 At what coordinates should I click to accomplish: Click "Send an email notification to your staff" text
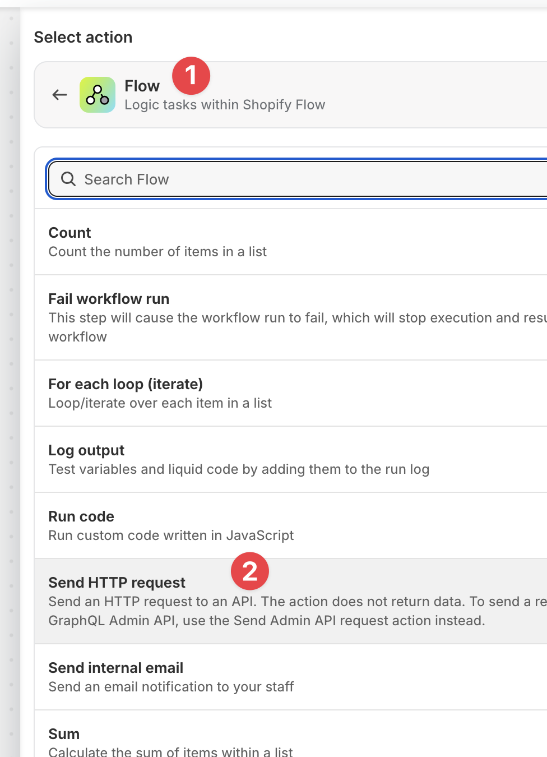tap(171, 687)
